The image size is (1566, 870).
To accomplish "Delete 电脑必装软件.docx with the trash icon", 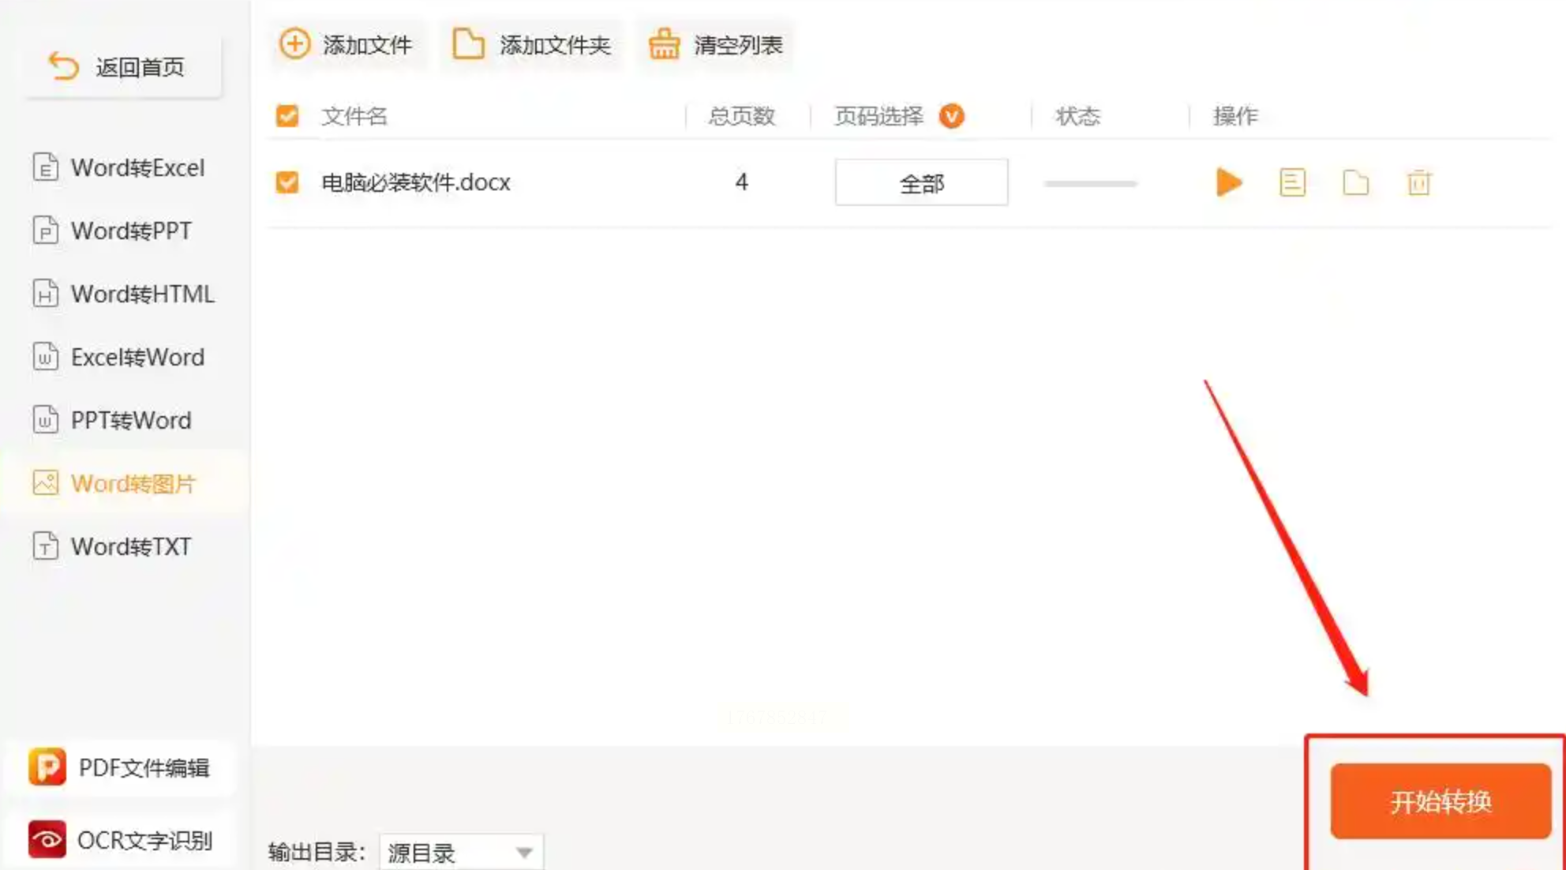I will click(1418, 182).
